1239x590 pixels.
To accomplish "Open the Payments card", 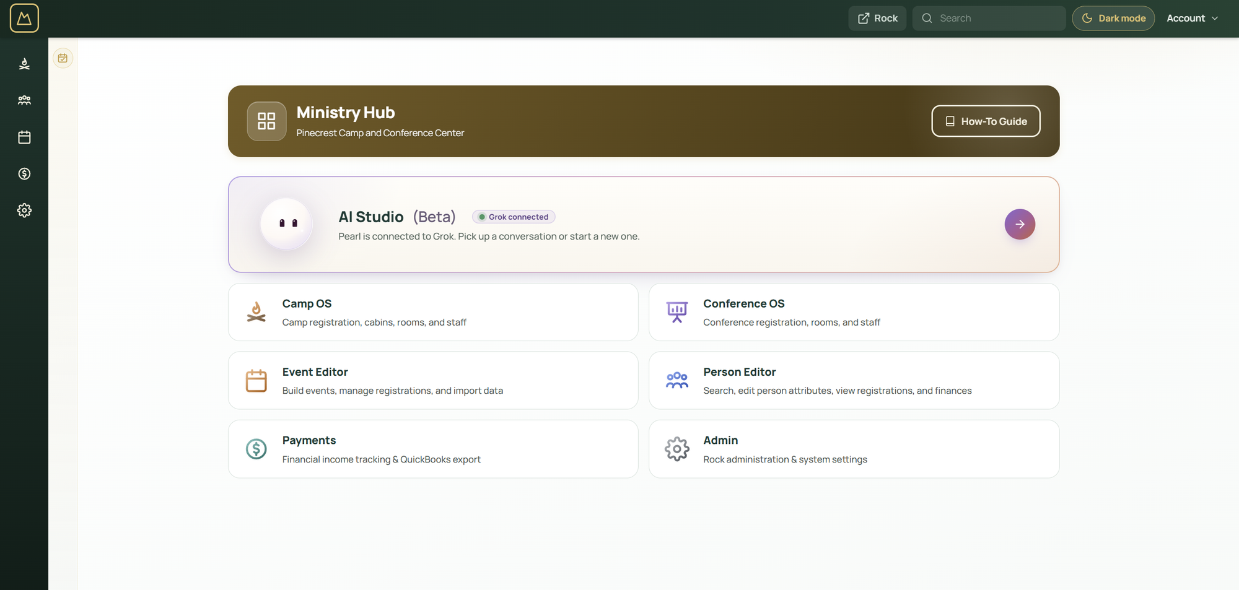I will [433, 449].
